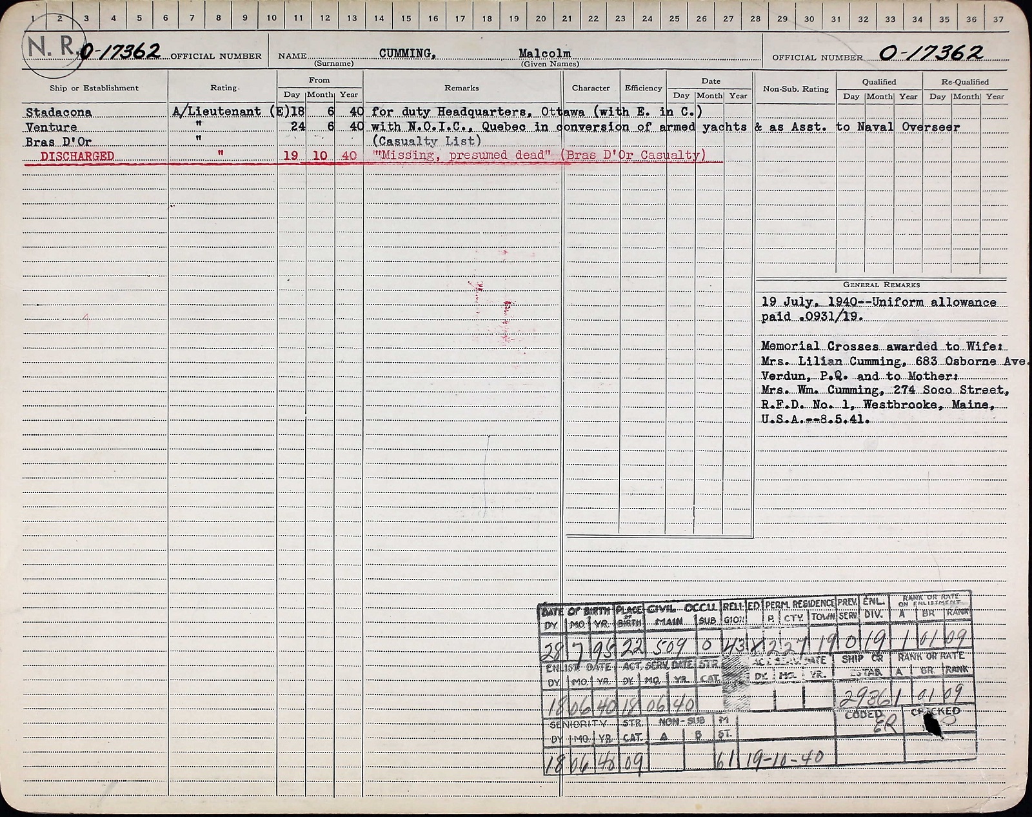Image resolution: width=1032 pixels, height=817 pixels.
Task: Click the Character column header
Action: (590, 88)
